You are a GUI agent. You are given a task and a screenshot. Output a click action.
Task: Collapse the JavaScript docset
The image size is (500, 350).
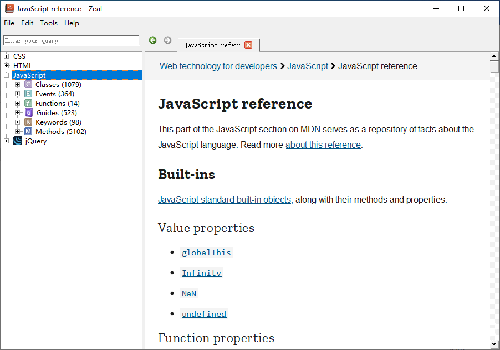coord(6,75)
